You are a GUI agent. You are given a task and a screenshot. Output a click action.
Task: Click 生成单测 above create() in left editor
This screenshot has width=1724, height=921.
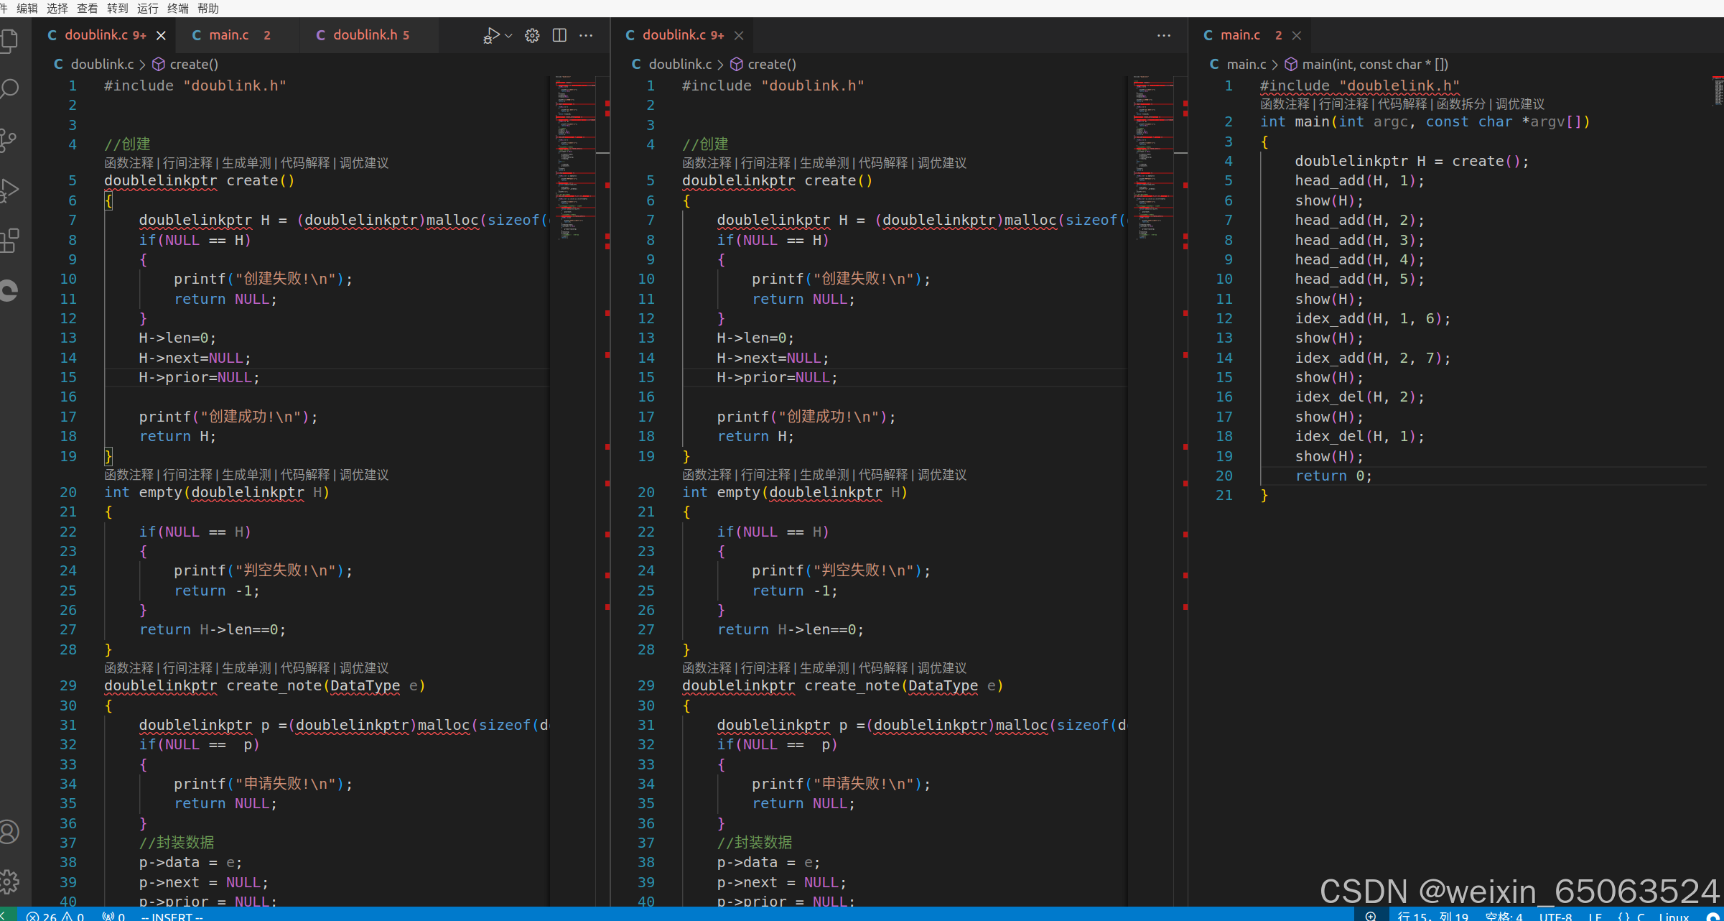pyautogui.click(x=246, y=163)
